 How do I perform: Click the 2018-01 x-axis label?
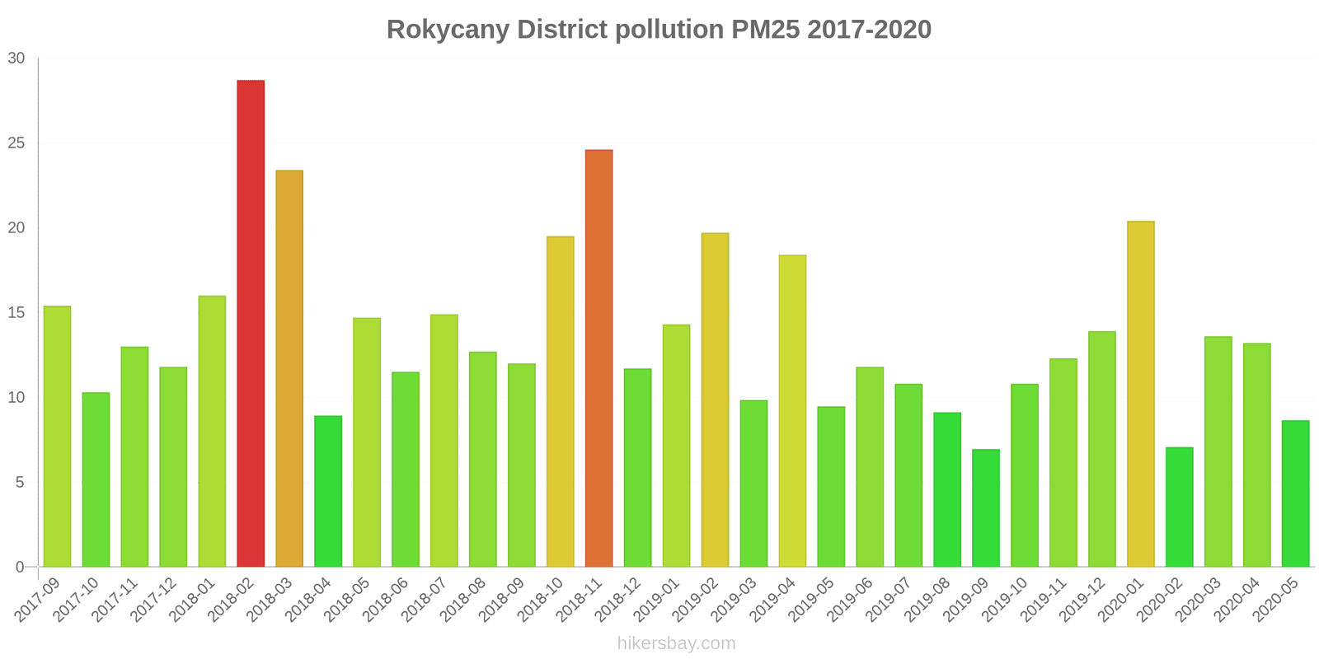tap(192, 600)
